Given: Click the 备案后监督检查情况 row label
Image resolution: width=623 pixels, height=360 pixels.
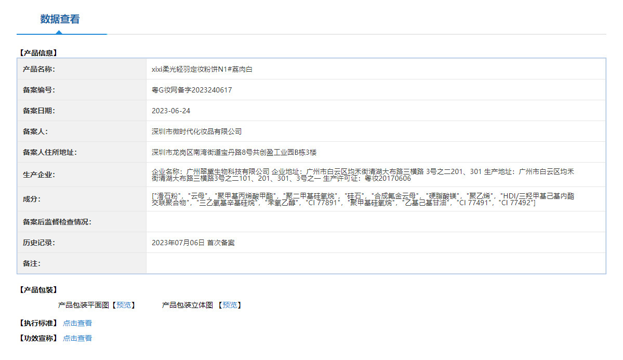Looking at the screenshot, I should point(57,222).
